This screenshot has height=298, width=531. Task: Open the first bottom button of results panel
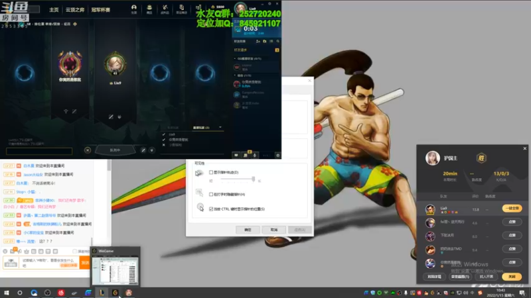point(434,277)
